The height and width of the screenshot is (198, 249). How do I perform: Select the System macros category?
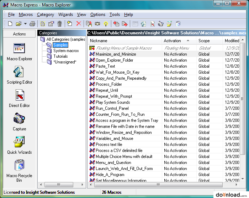66,51
